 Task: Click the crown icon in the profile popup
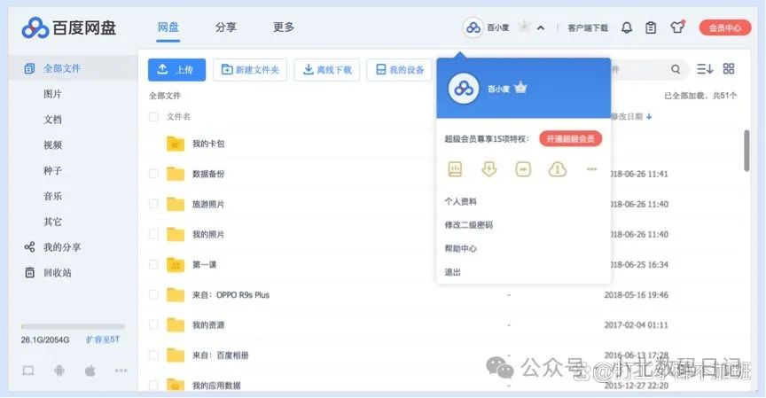pyautogui.click(x=520, y=88)
